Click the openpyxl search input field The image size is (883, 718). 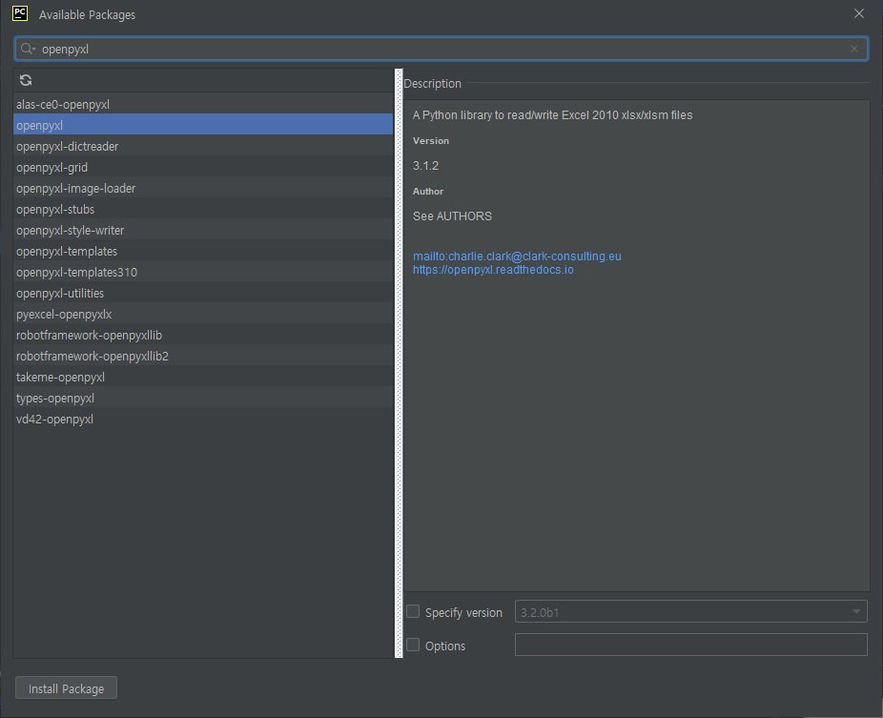[x=441, y=49]
